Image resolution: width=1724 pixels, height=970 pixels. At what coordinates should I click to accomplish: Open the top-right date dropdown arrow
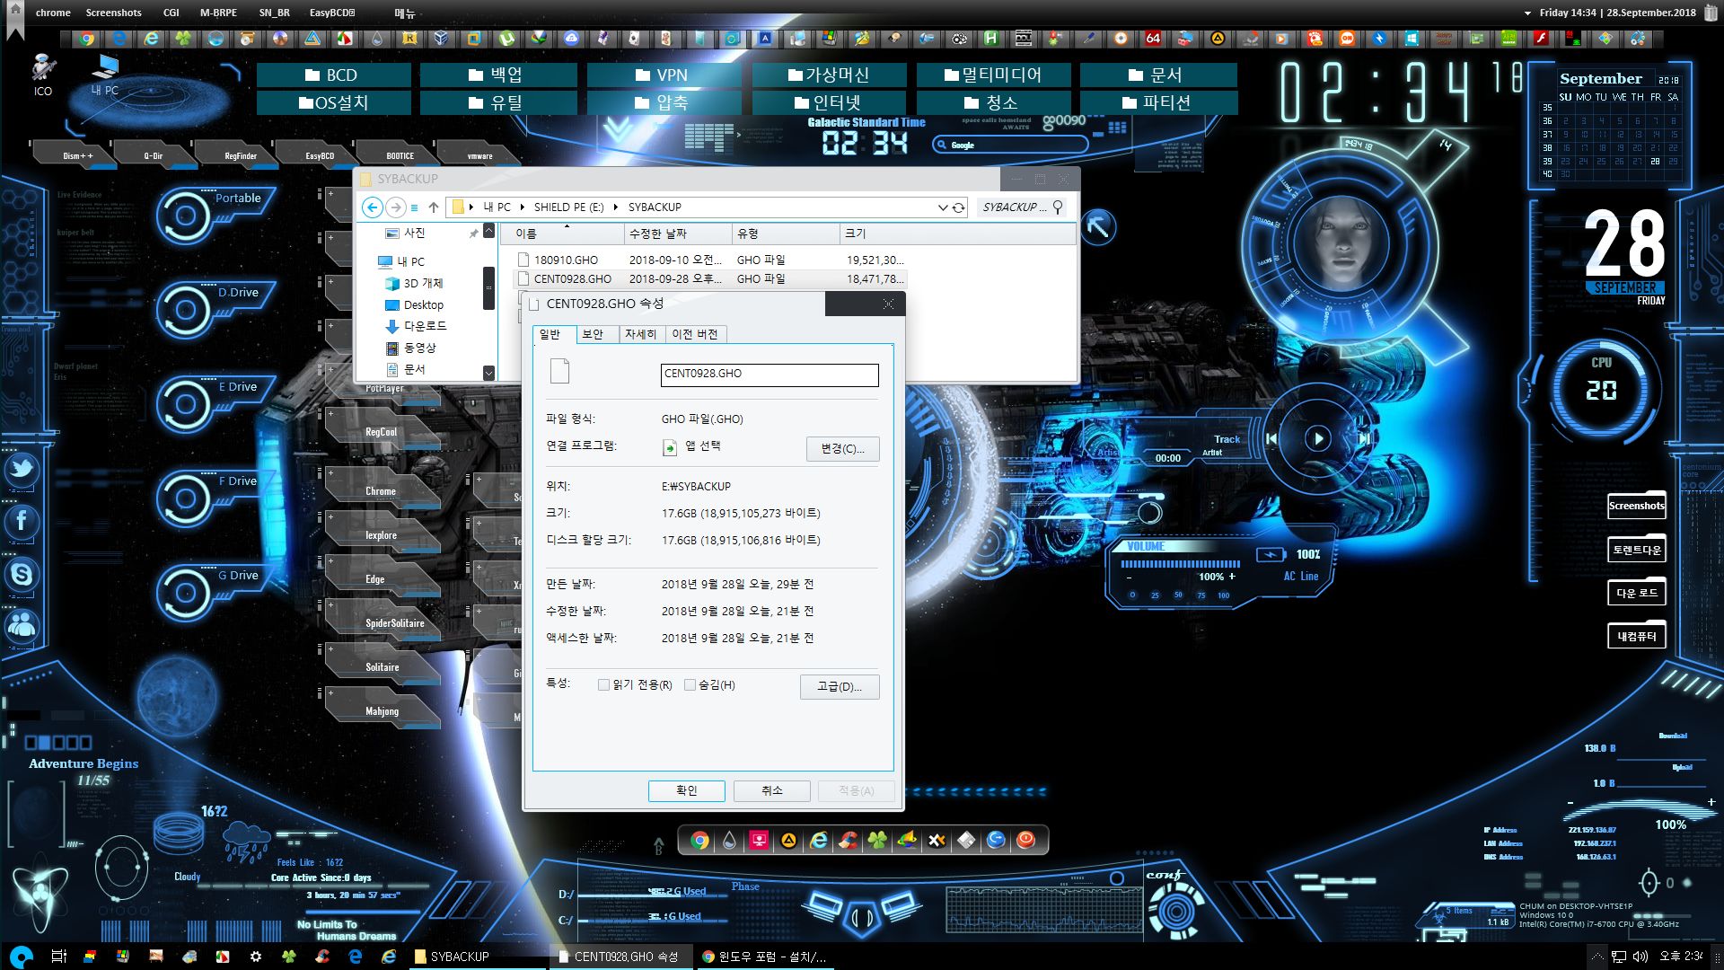point(1527,13)
